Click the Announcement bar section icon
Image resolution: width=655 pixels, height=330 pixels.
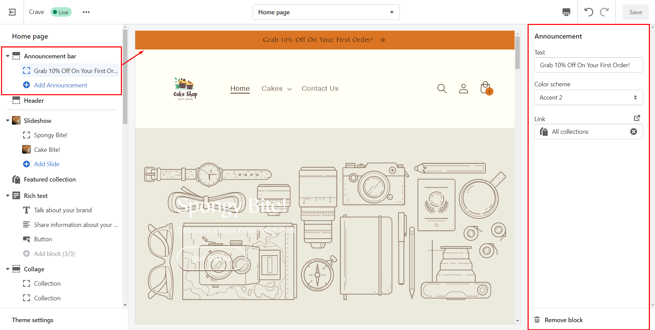(x=16, y=56)
